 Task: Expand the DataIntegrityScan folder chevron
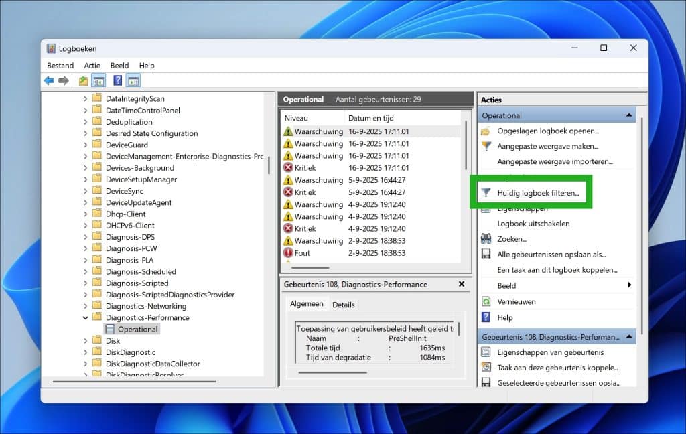(x=85, y=99)
